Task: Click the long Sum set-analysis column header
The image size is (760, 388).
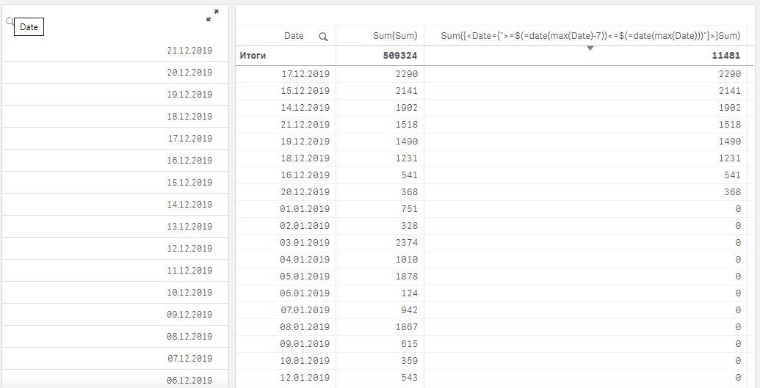Action: point(590,36)
